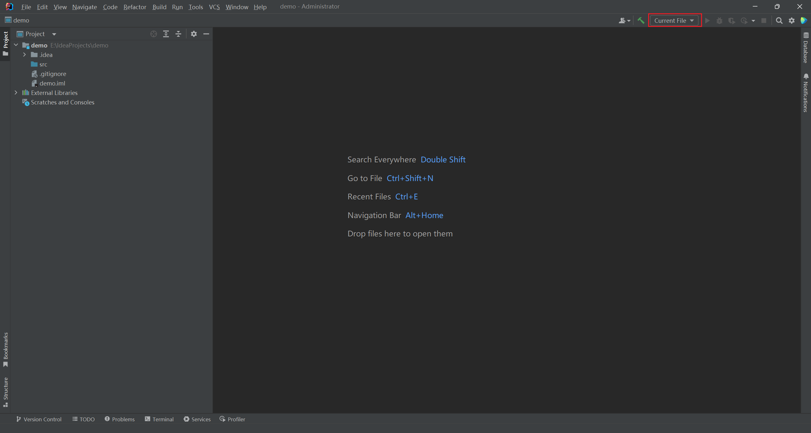Image resolution: width=811 pixels, height=433 pixels.
Task: Expand All in Project panel
Action: (x=166, y=34)
